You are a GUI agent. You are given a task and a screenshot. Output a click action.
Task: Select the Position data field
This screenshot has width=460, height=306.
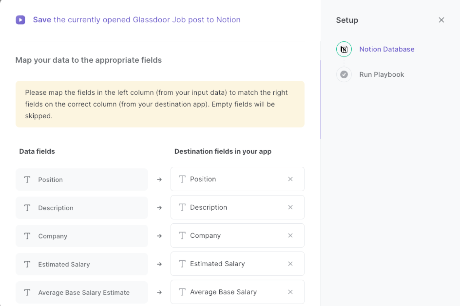[82, 179]
